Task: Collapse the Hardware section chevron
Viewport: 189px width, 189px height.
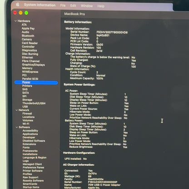Action: (x=15, y=21)
